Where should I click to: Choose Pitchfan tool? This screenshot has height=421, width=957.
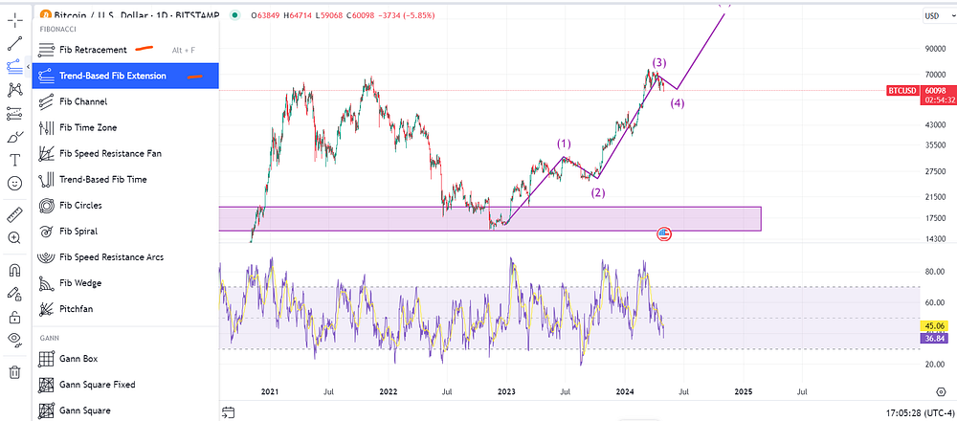(x=125, y=309)
